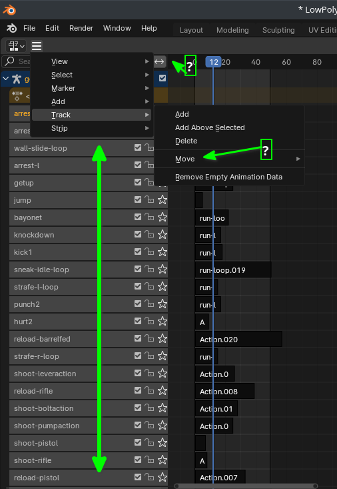Click the horizontal scrollbar below the strips
337x489 pixels.
(x=246, y=486)
